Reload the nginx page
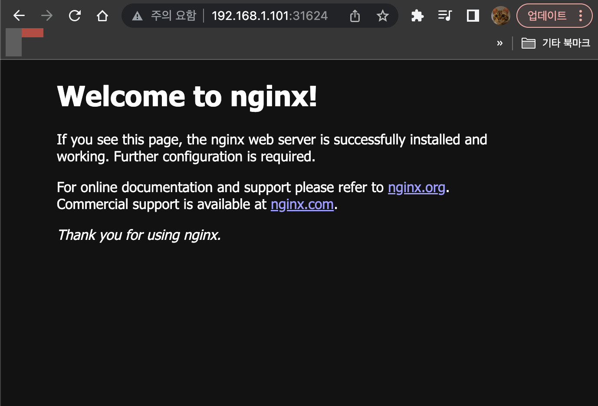Screen dimensions: 598x406 [75, 16]
